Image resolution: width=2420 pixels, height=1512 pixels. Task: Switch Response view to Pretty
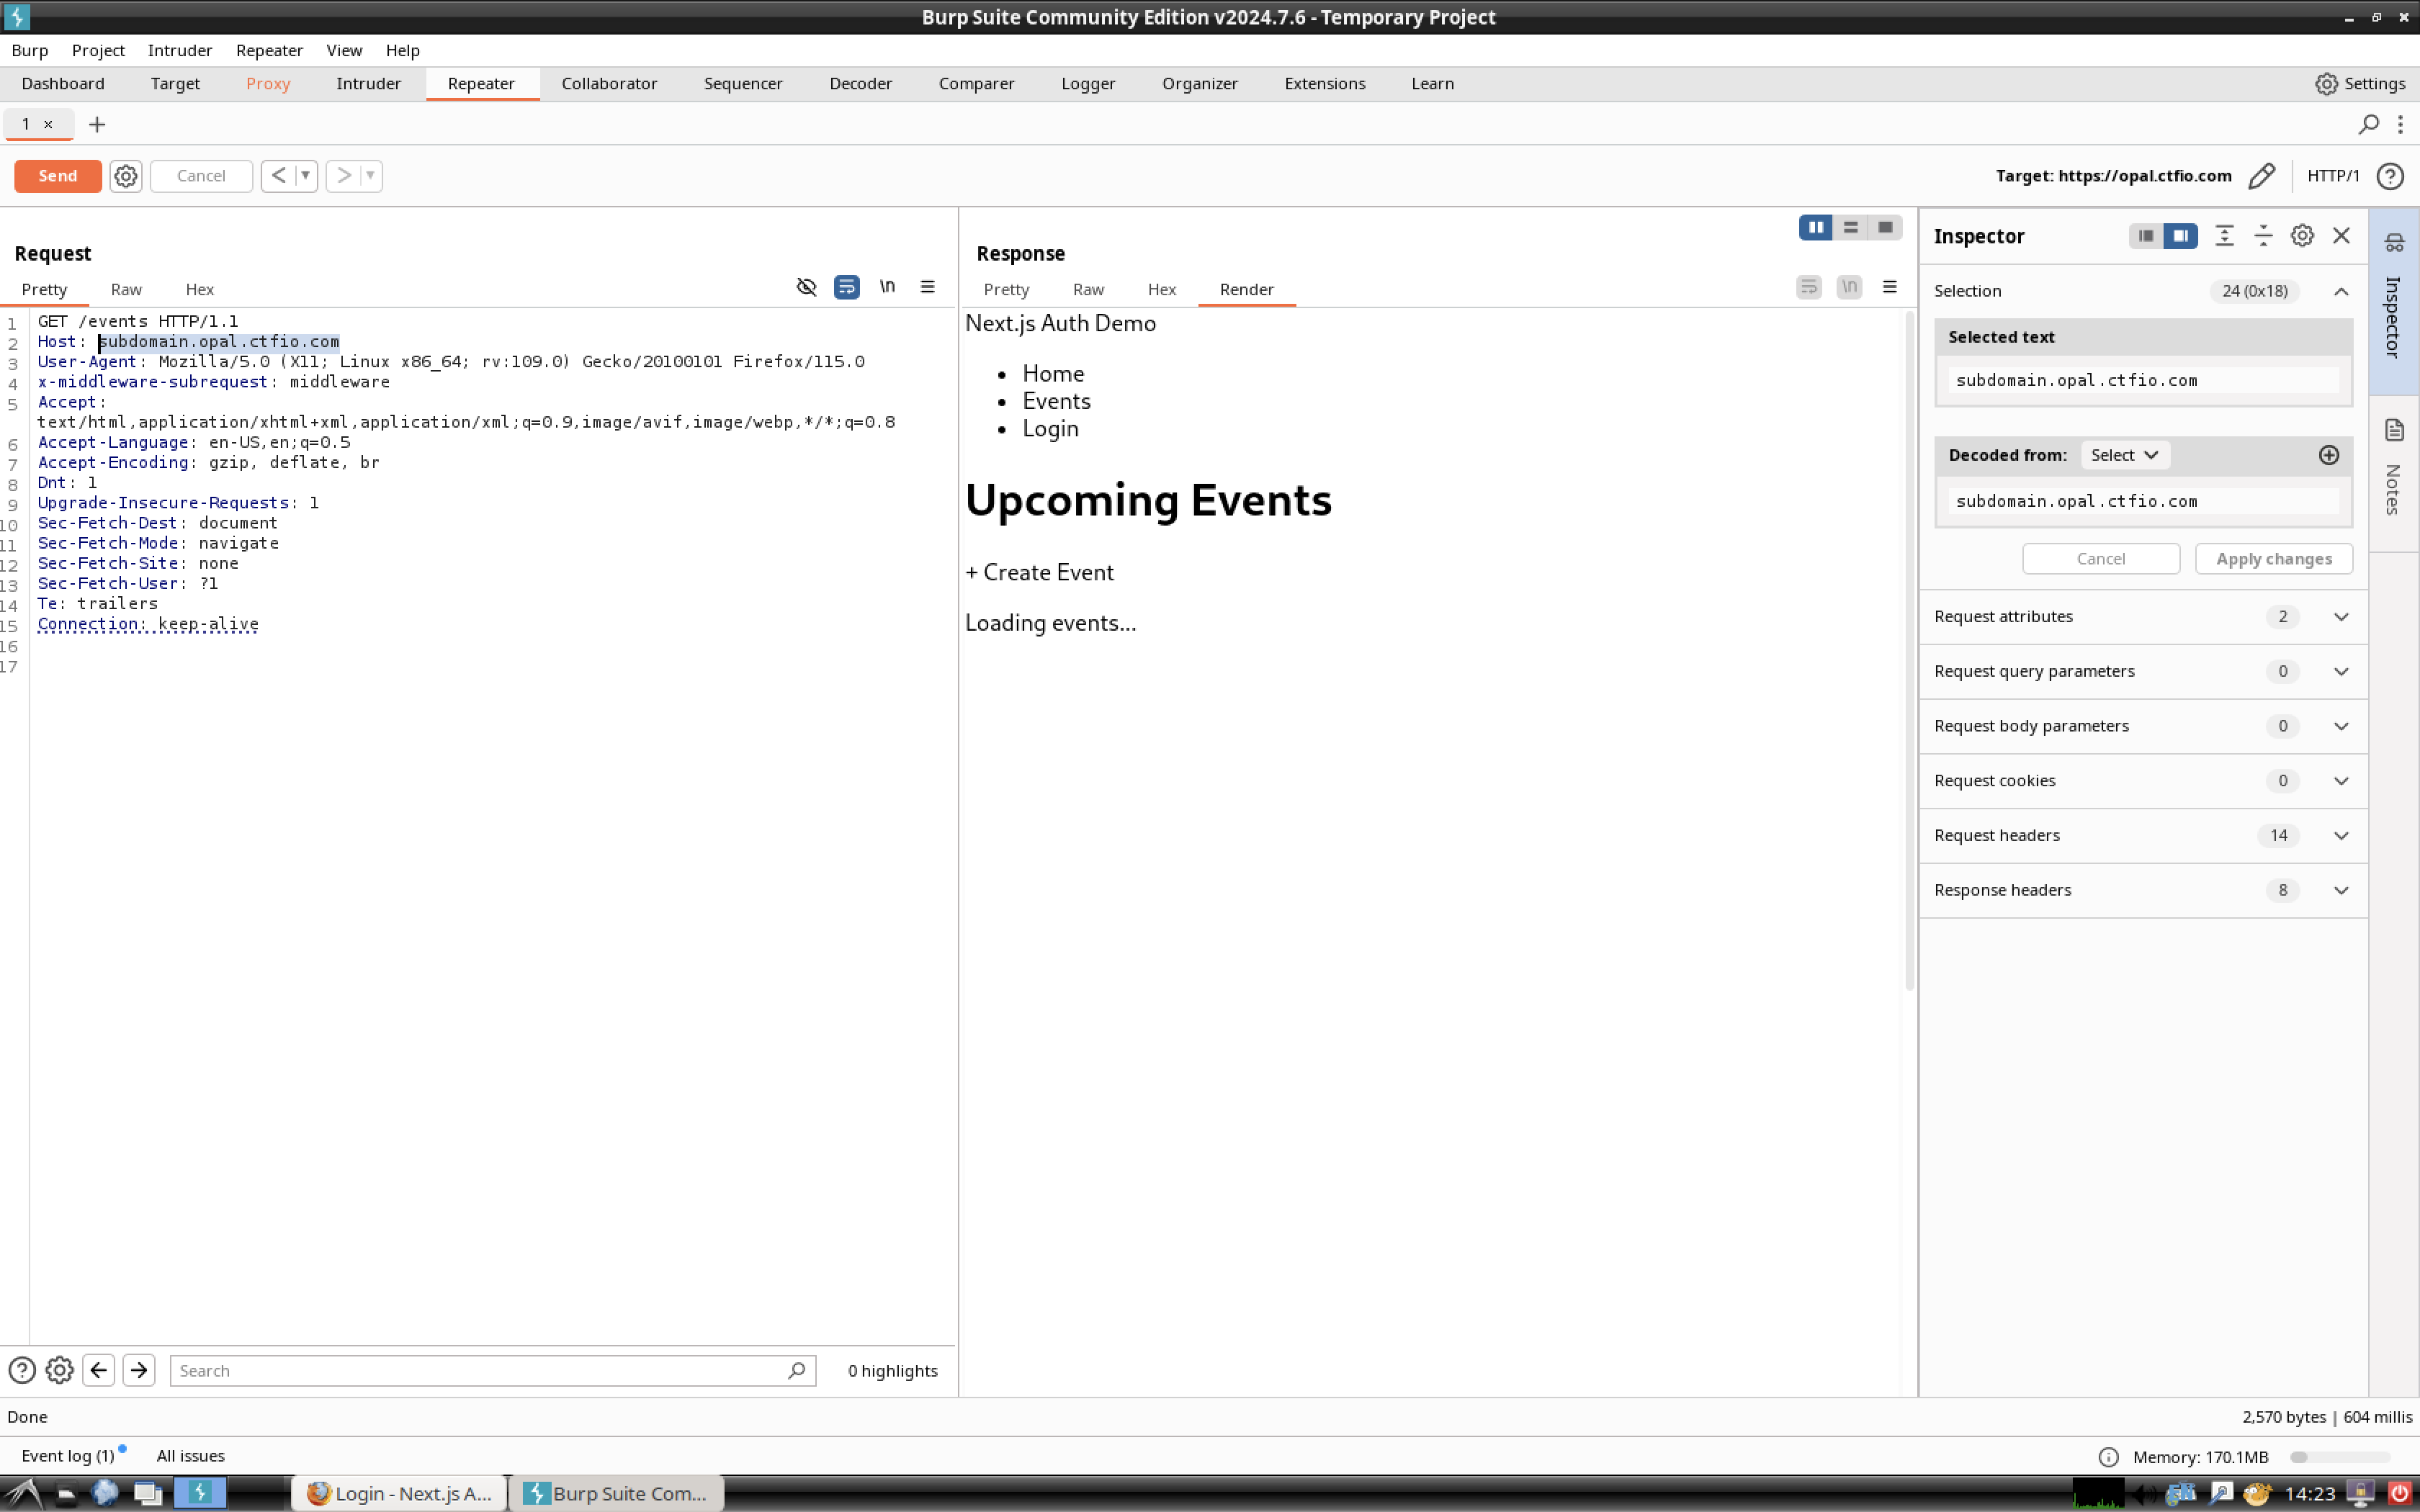point(1006,289)
